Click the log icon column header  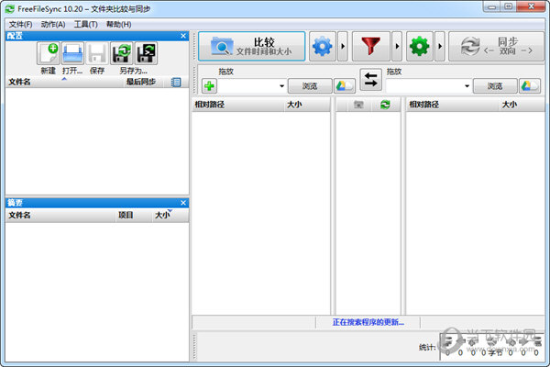[x=176, y=83]
